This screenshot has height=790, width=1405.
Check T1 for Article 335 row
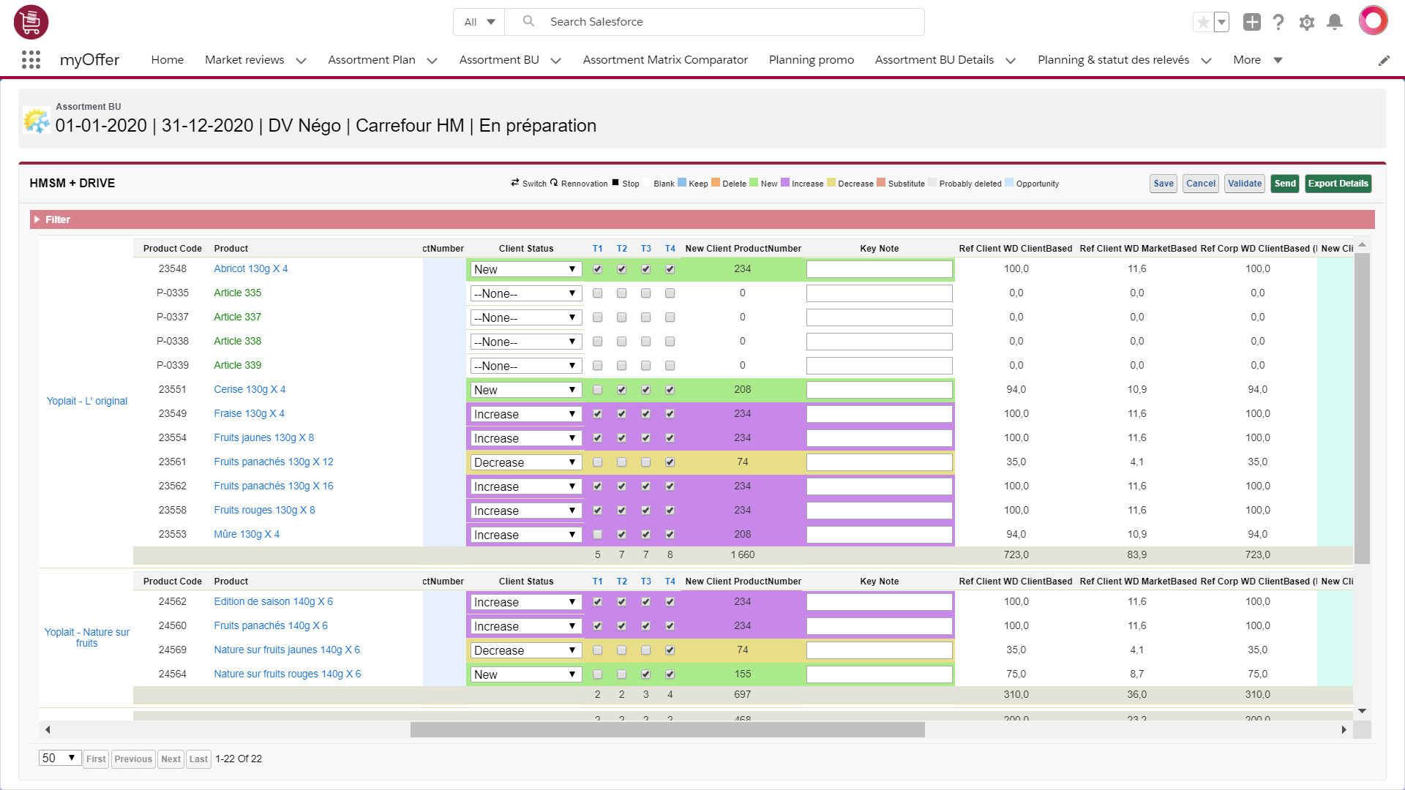pyautogui.click(x=597, y=293)
